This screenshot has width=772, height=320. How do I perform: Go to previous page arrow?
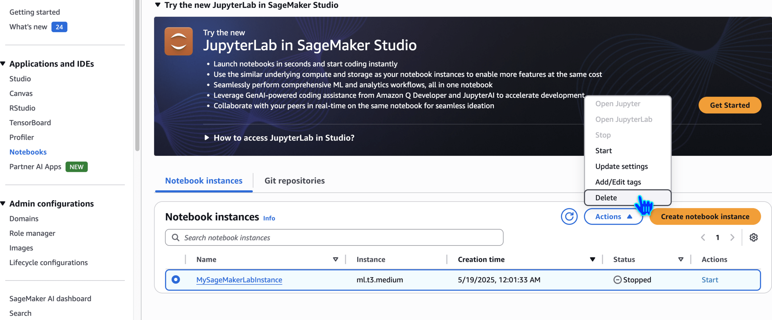pyautogui.click(x=703, y=237)
